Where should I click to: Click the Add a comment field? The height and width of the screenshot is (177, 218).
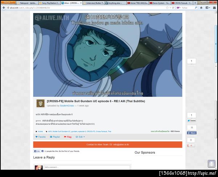pyautogui.click(x=87, y=167)
